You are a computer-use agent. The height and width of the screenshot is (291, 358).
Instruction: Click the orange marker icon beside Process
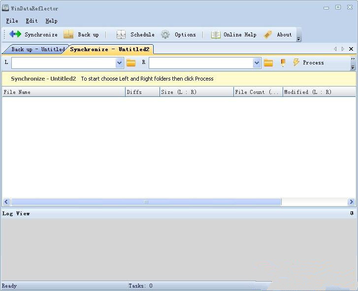283,62
